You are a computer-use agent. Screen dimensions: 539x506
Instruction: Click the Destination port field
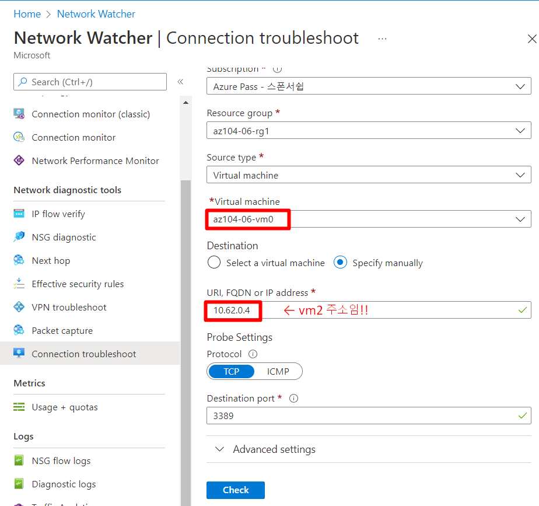(x=369, y=416)
